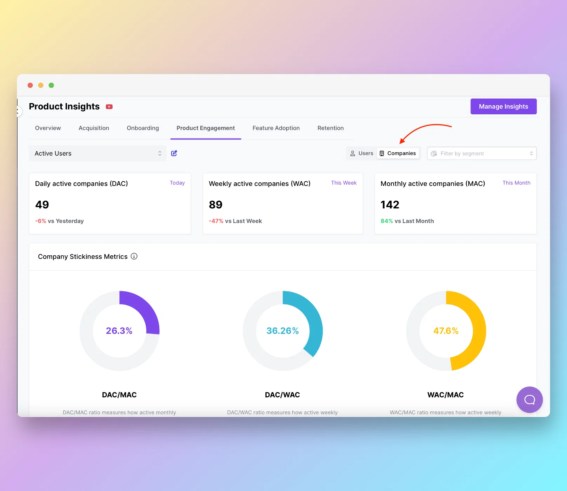Expand the Filter by segment dropdown

point(482,153)
